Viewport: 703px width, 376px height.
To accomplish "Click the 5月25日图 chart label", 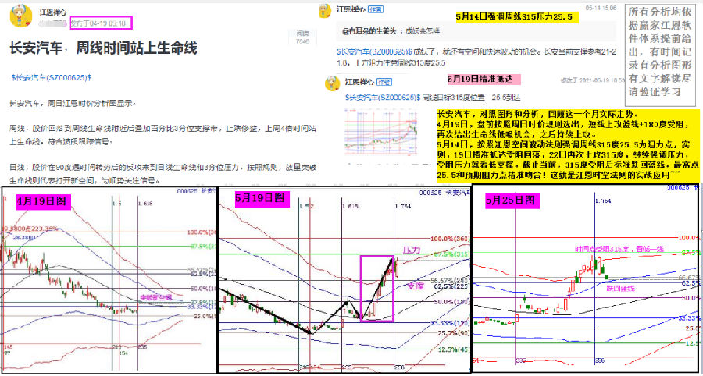I will click(x=512, y=200).
